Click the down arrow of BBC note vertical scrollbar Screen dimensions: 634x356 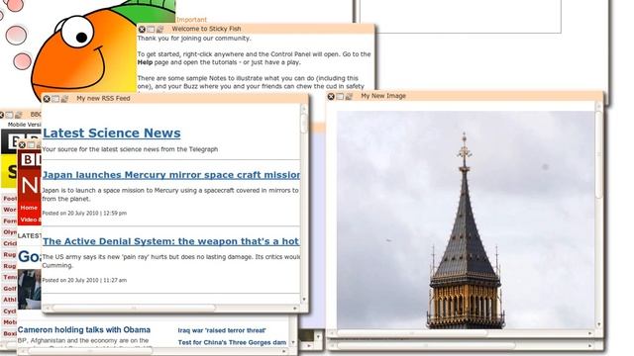click(x=293, y=343)
